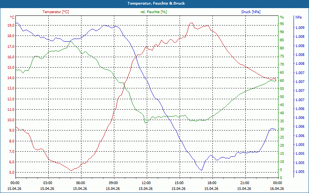Click the '15:00' time axis label

(x=179, y=183)
